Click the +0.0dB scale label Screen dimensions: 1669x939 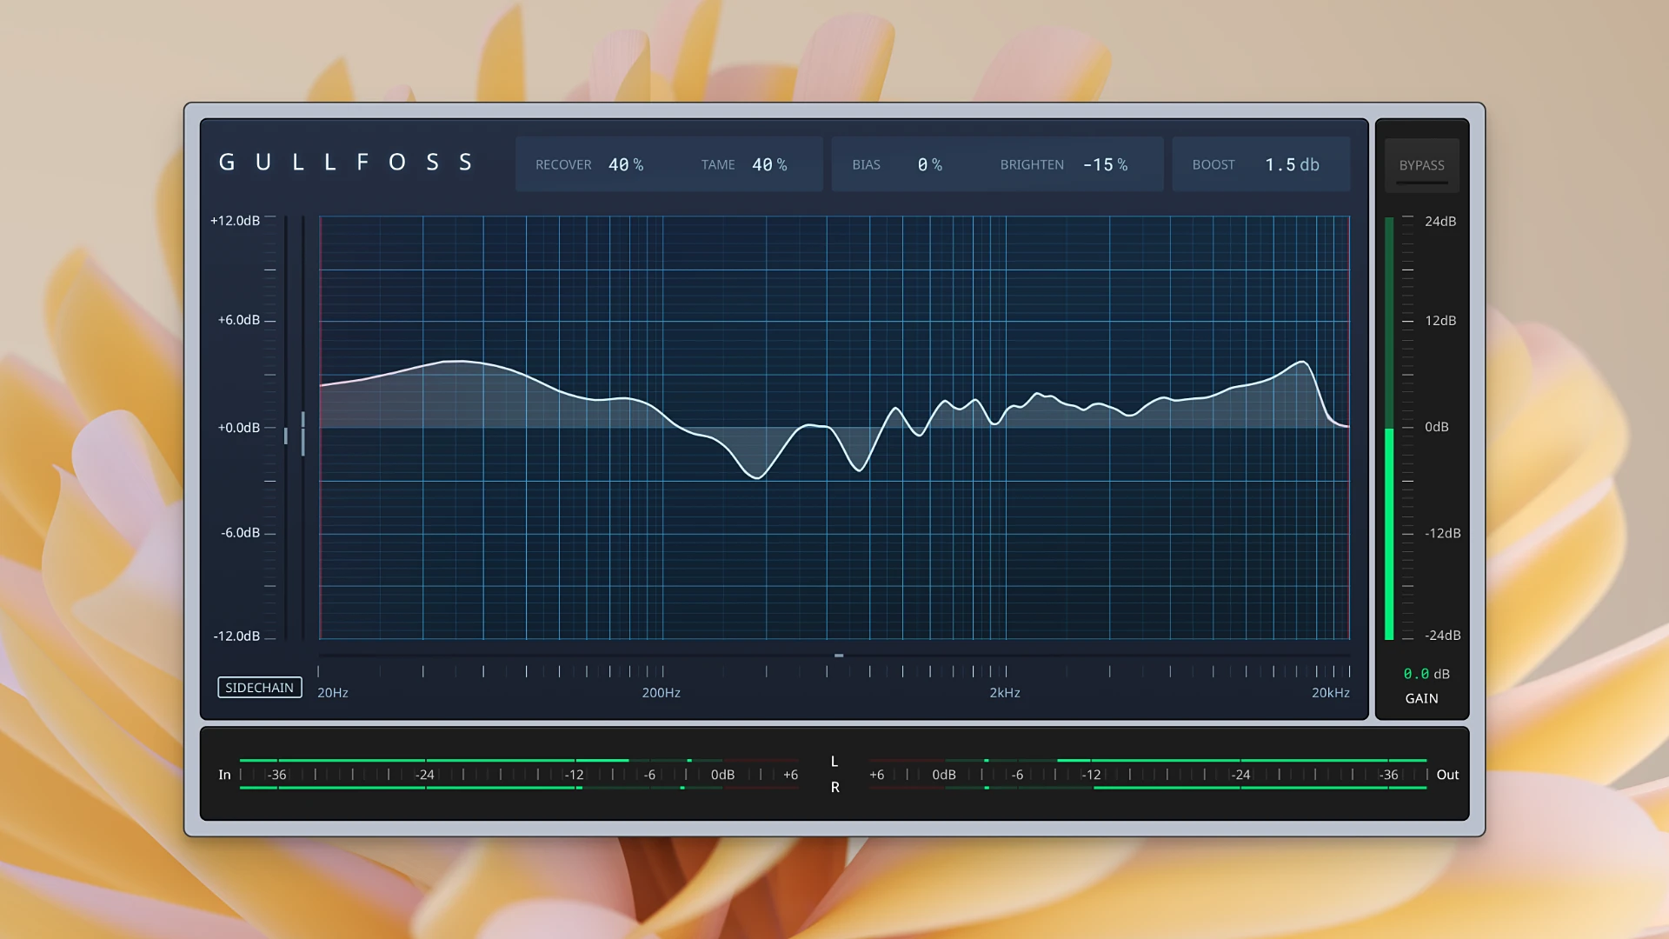(x=238, y=428)
